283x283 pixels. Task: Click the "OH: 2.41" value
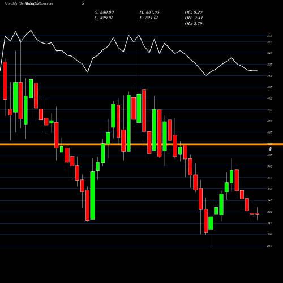tap(194, 18)
